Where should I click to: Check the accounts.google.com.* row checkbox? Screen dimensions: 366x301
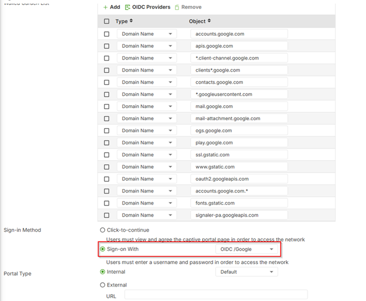pos(106,191)
